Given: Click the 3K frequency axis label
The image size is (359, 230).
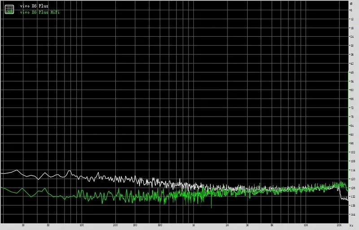Looking at the screenshot, I should 247,225.
